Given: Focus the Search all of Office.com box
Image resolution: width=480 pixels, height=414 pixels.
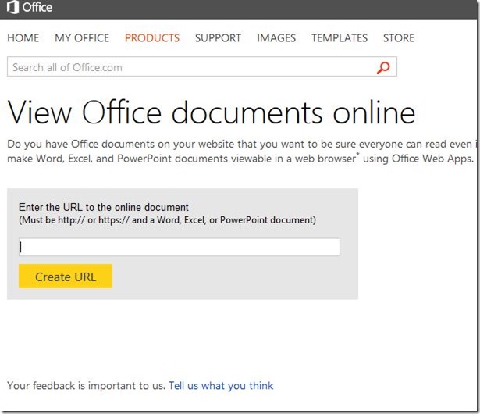Looking at the screenshot, I should [x=202, y=66].
